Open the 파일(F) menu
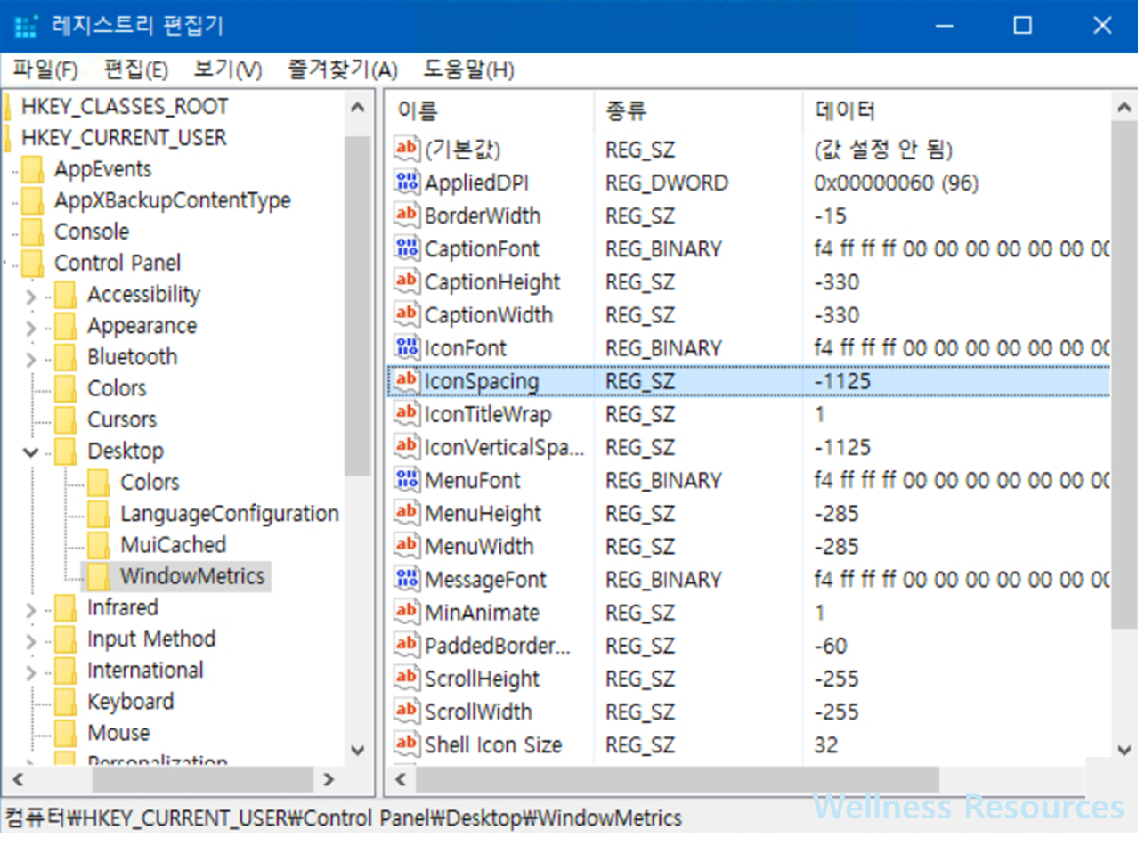 (45, 69)
